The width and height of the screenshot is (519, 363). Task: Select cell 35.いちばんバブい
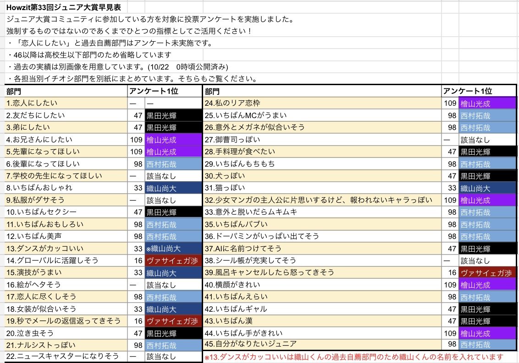322,224
